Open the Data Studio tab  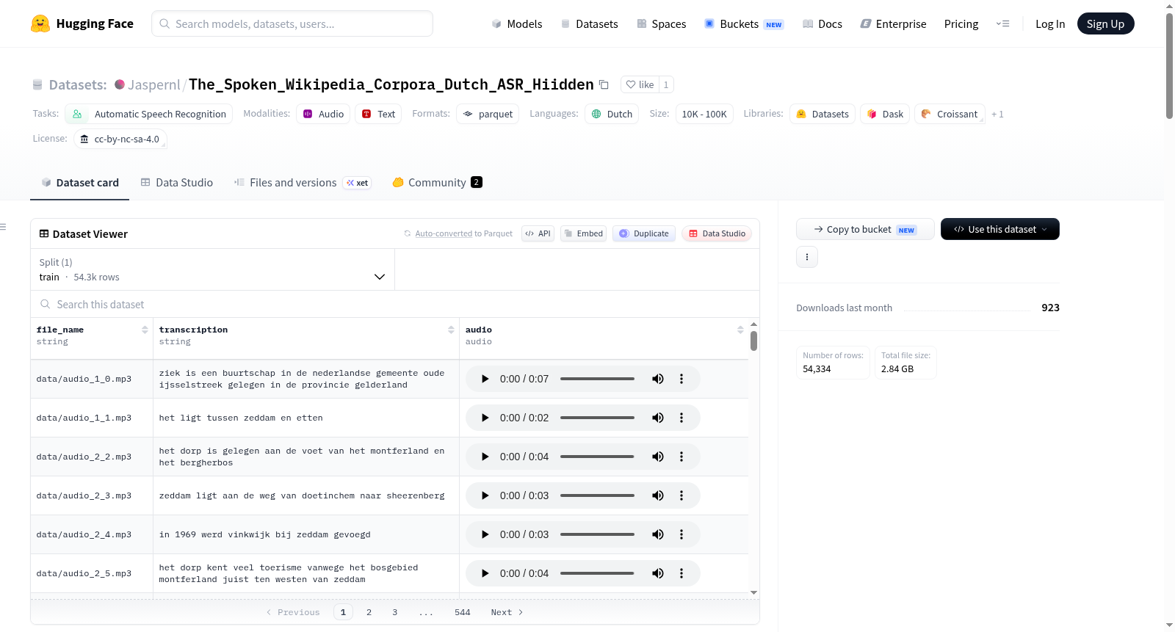[177, 182]
